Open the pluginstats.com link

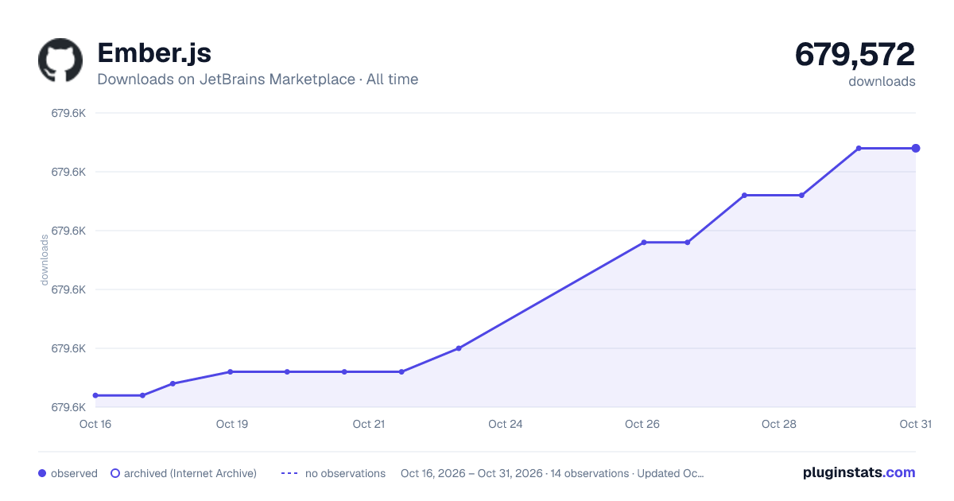(x=859, y=472)
